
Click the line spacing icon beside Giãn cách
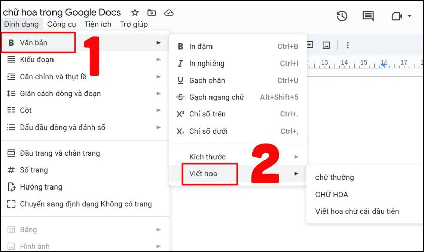click(11, 93)
